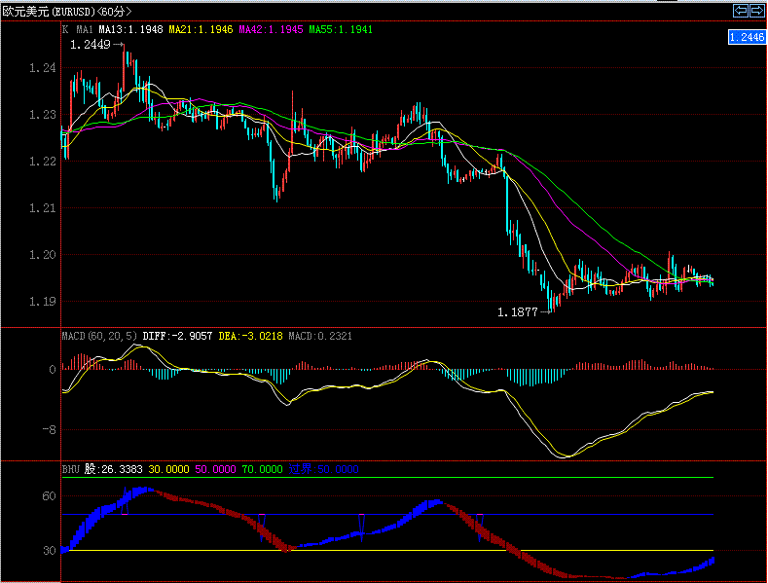The image size is (768, 583).
Task: Click the right arrow navigation icon
Action: (x=756, y=11)
